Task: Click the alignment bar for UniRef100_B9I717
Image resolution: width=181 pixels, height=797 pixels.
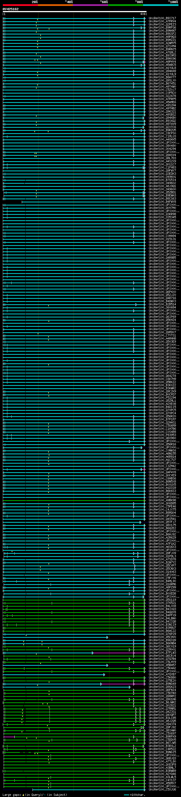Action: point(74,18)
